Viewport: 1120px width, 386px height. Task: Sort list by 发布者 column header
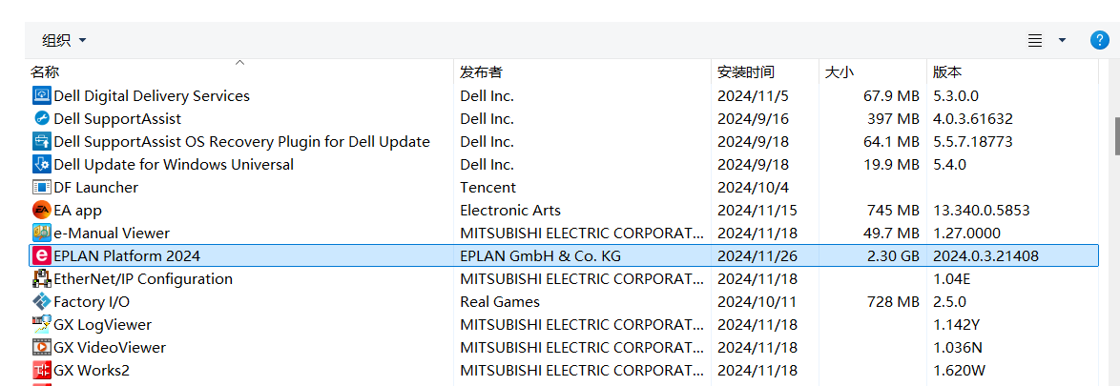(x=481, y=72)
